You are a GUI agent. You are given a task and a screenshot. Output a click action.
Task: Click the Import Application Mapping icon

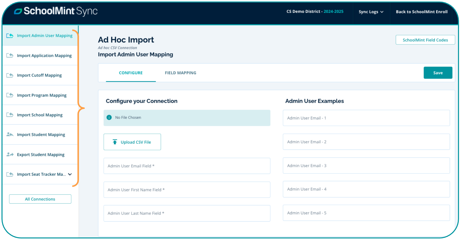10,55
